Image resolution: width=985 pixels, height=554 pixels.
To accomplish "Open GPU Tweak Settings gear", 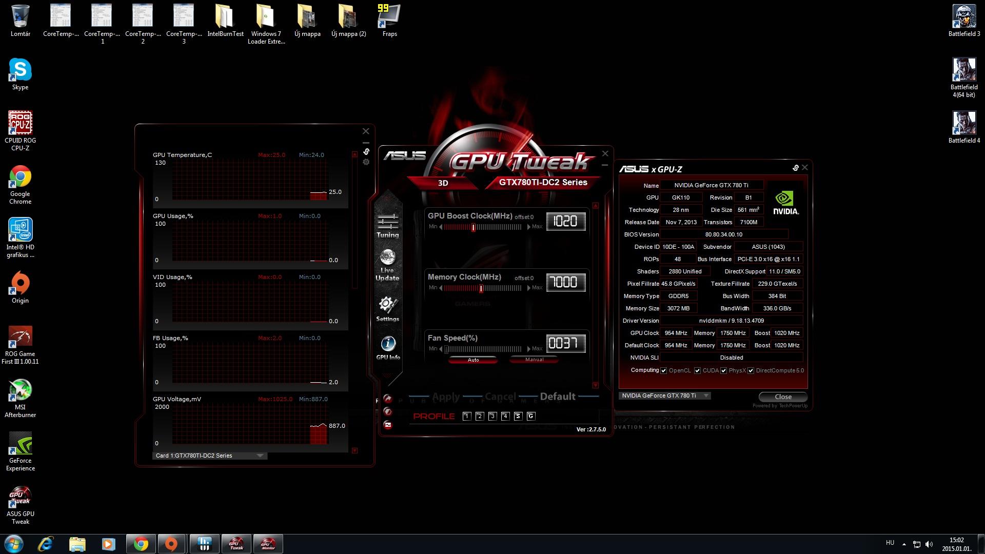I will [387, 309].
